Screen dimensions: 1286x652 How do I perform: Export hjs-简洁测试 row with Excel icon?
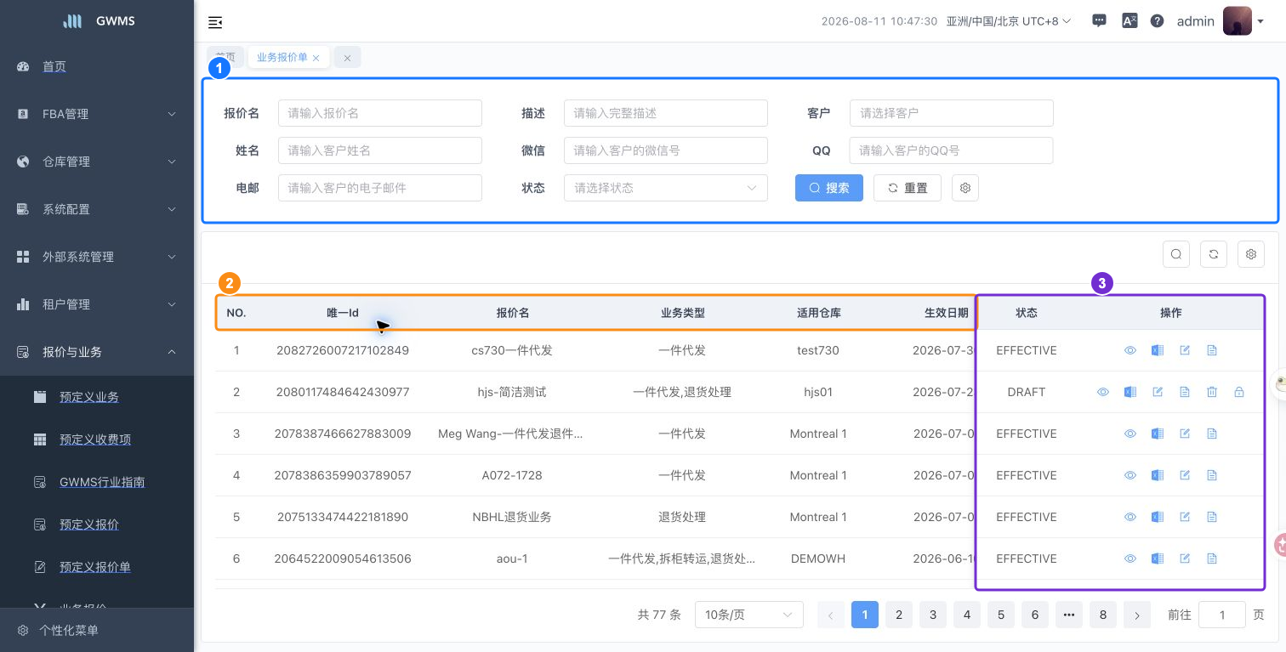tap(1130, 392)
